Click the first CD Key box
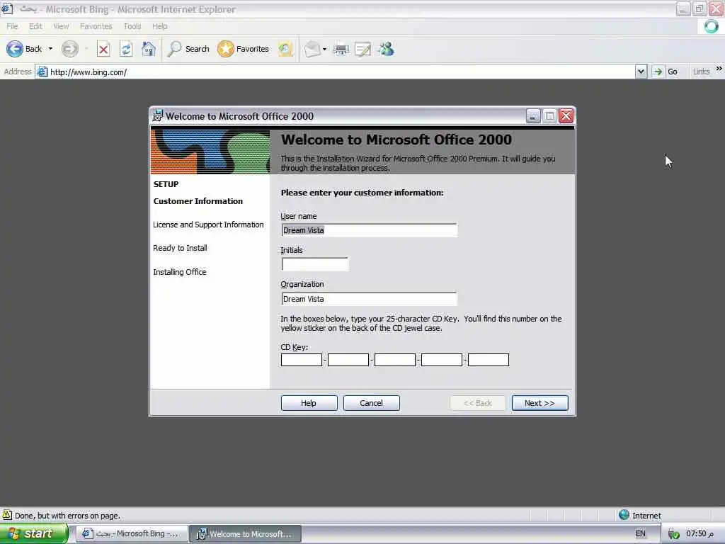The image size is (725, 544). [302, 360]
